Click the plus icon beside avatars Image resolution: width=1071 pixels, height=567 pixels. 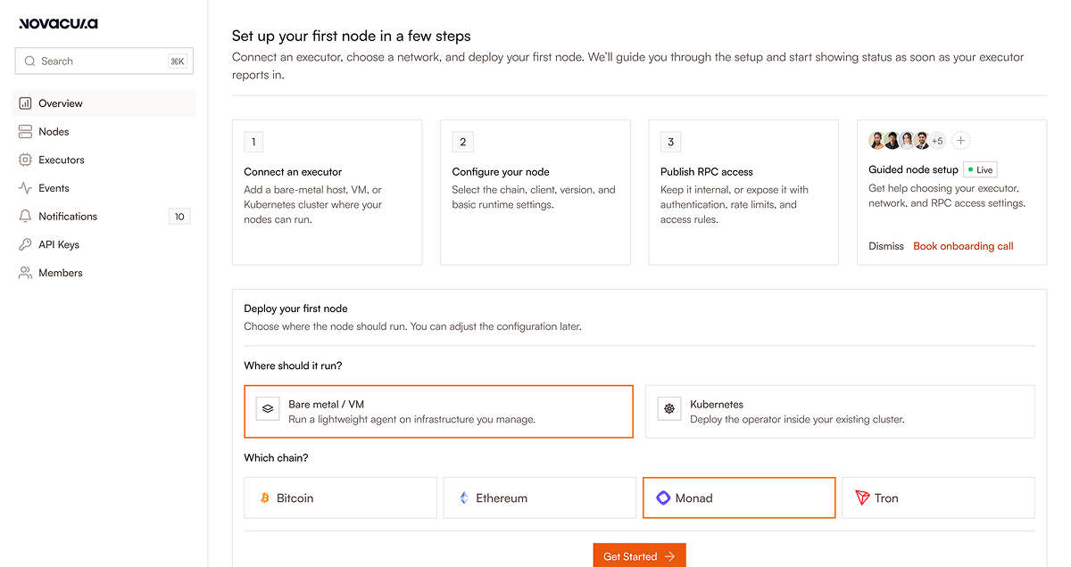[960, 141]
